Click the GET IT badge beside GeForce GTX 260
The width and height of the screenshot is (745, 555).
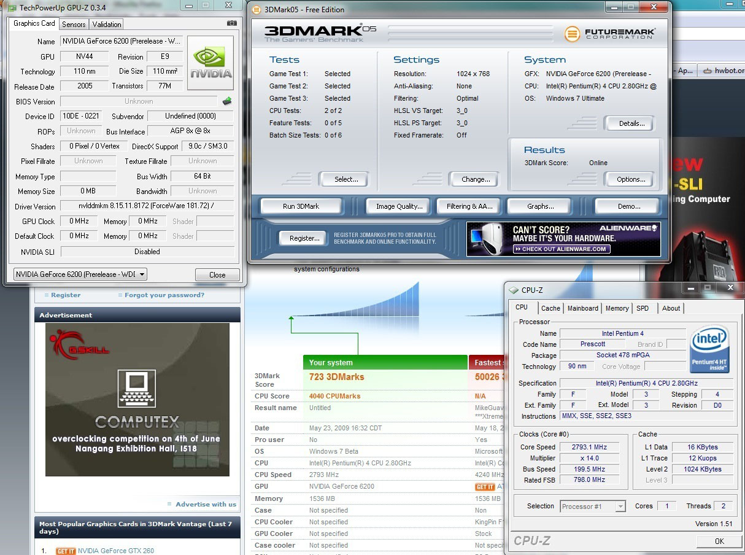pyautogui.click(x=65, y=551)
